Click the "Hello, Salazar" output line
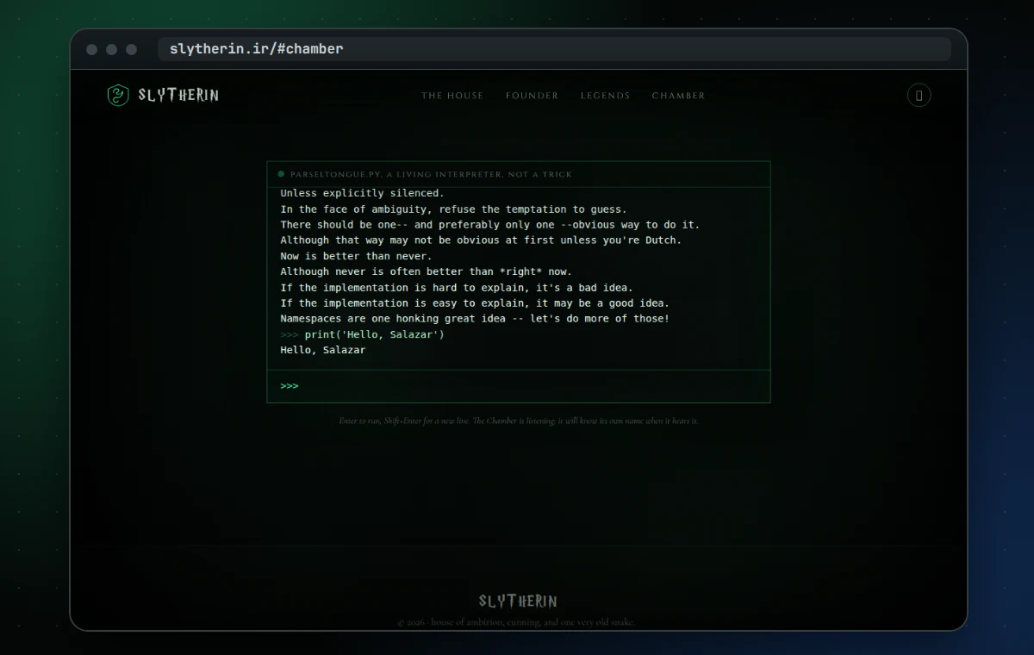The image size is (1034, 655). coord(323,350)
